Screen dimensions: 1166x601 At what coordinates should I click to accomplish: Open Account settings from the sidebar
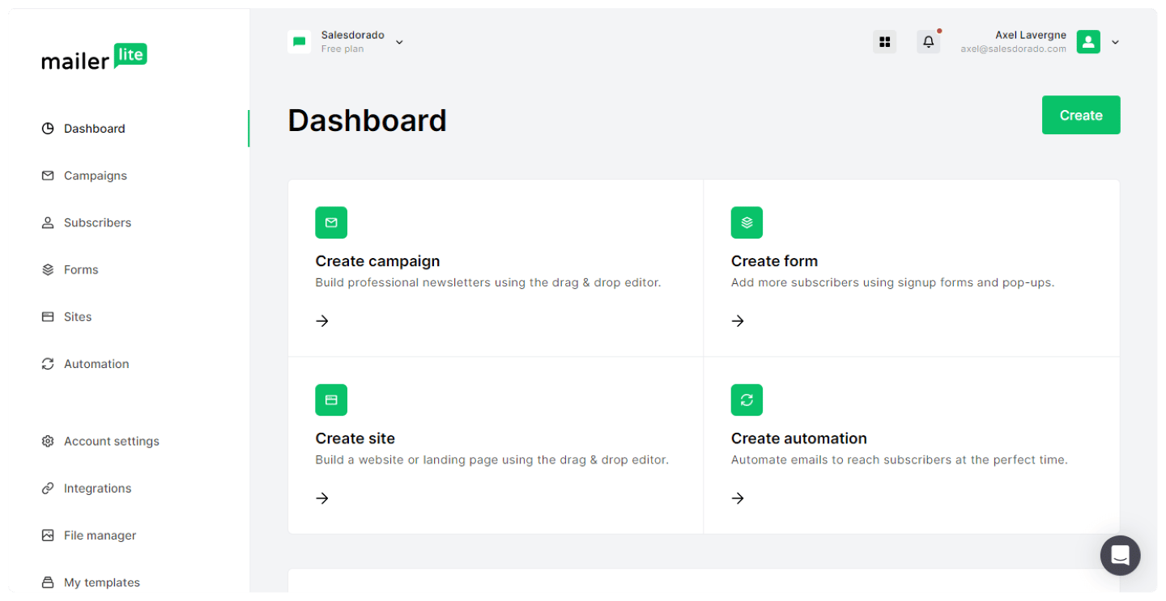[x=112, y=441]
